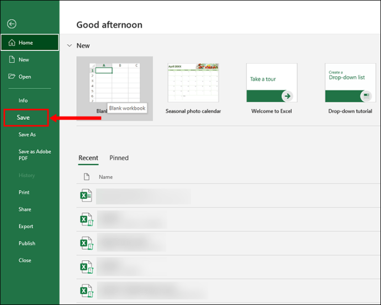
Task: Open the third recent Excel file icon
Action: (87, 243)
